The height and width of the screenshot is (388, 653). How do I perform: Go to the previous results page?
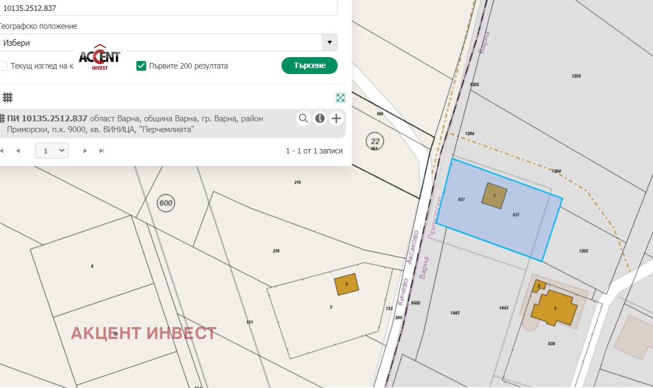click(x=18, y=151)
